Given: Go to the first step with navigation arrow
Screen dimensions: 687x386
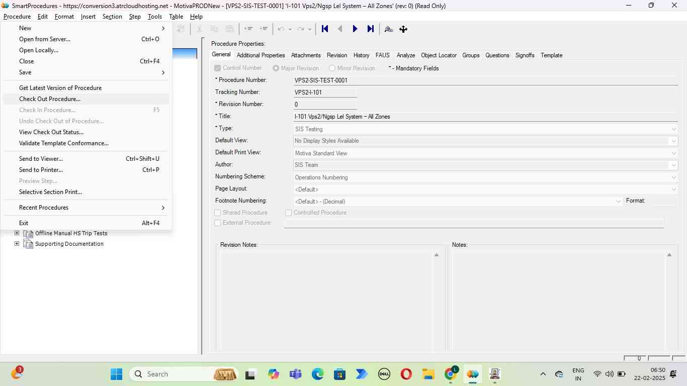Looking at the screenshot, I should click(325, 29).
